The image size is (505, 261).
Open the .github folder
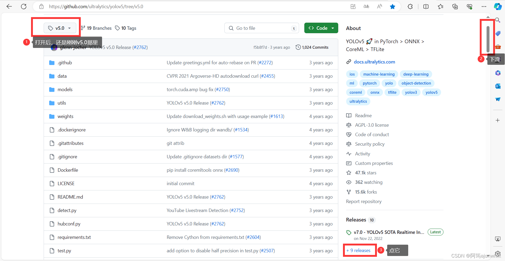[65, 63]
